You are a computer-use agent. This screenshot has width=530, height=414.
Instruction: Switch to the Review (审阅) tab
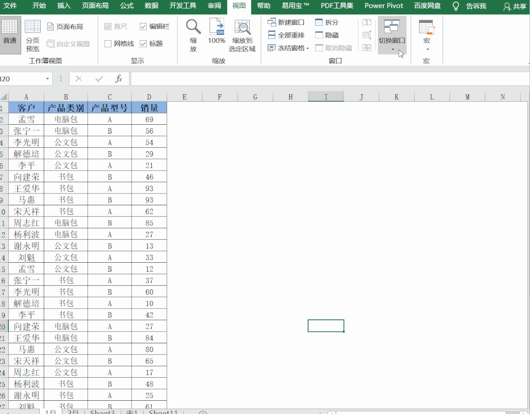[214, 6]
